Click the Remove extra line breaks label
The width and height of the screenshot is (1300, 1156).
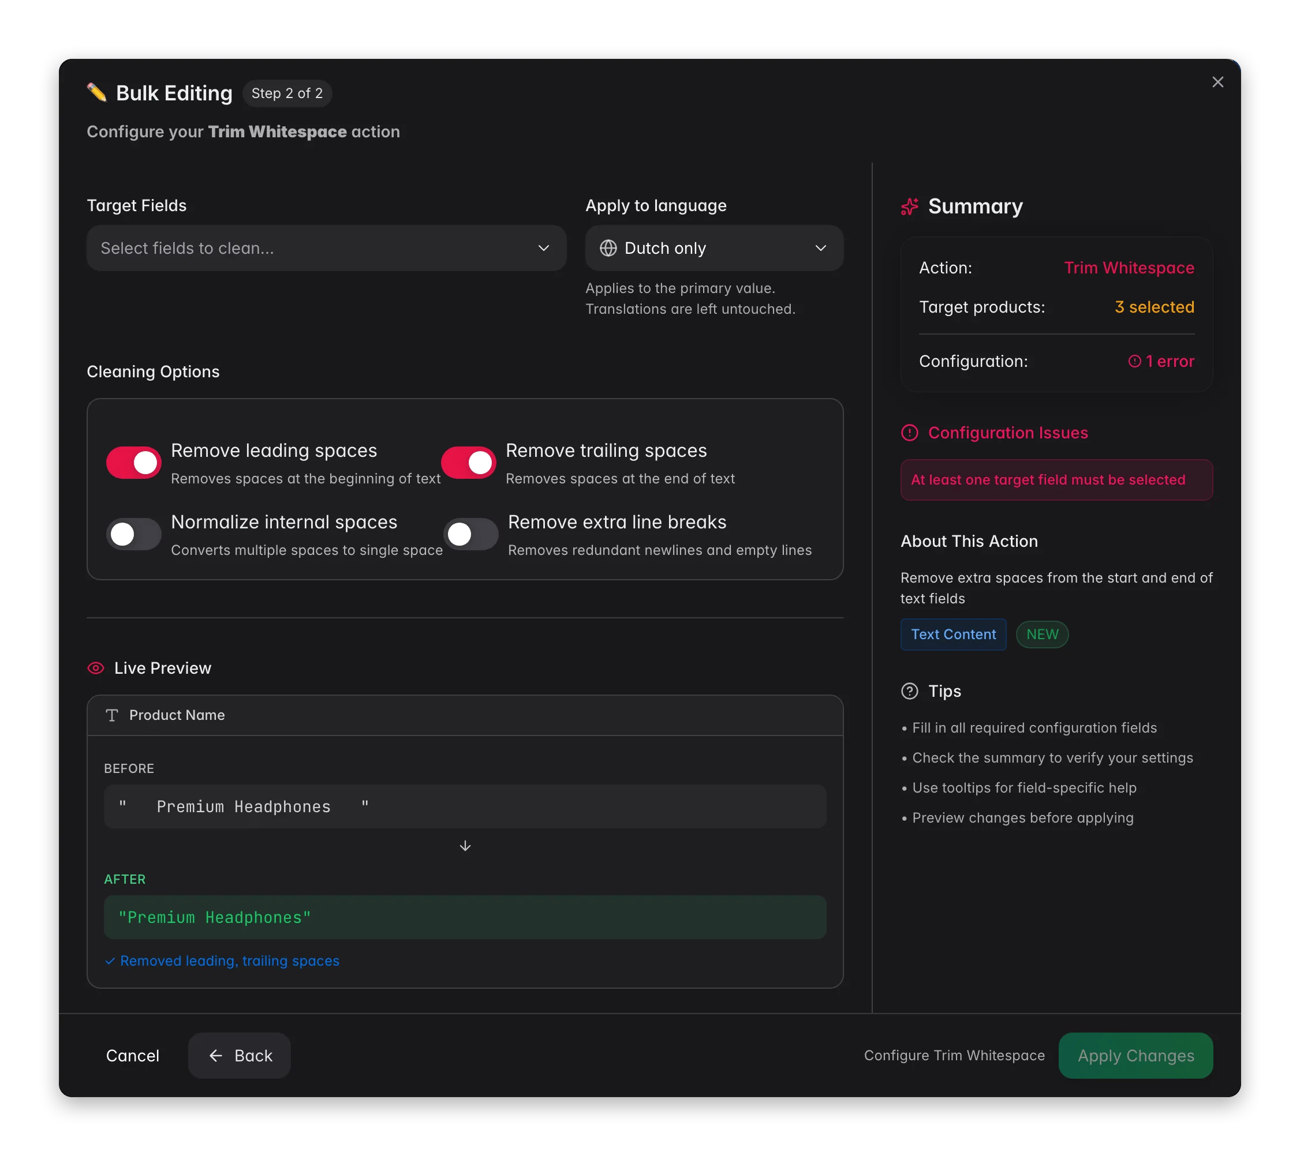pos(617,521)
